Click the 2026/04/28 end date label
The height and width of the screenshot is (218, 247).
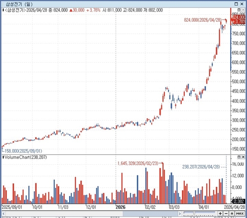coord(234,207)
